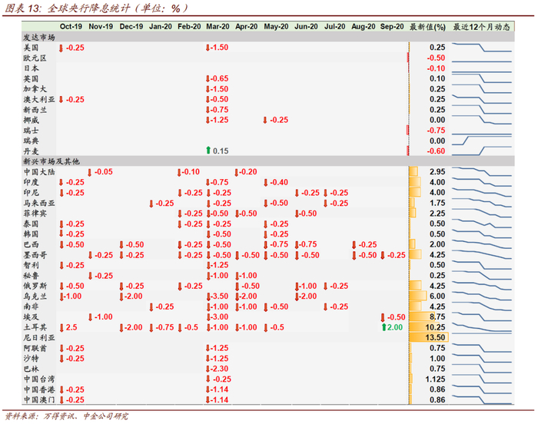Click the 2.25 latest value for 菲律宾
This screenshot has height=424, width=538.
[x=437, y=214]
